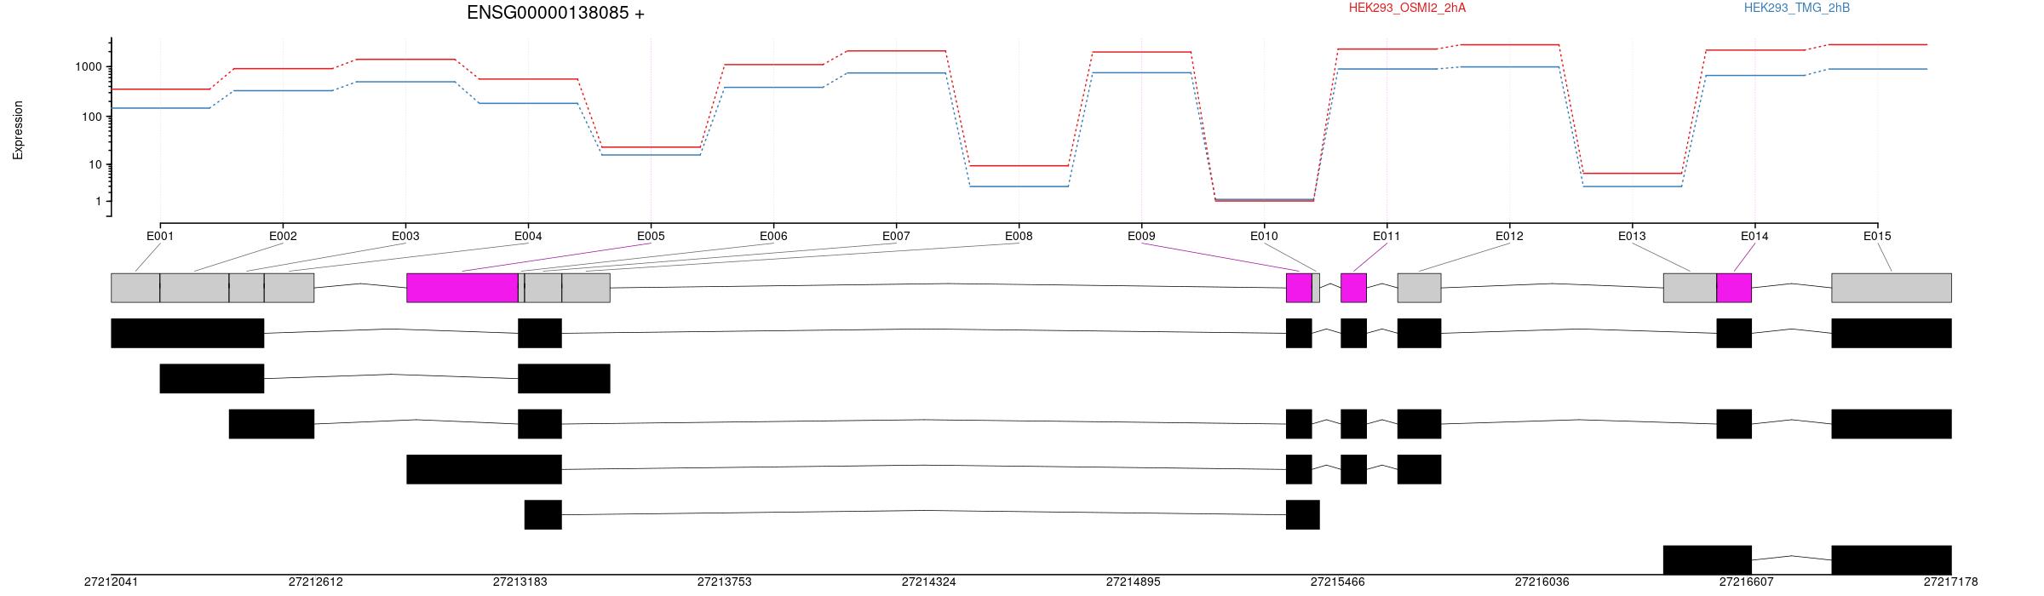2044x596 pixels.
Task: Click the E004 exon label
Action: [x=528, y=236]
